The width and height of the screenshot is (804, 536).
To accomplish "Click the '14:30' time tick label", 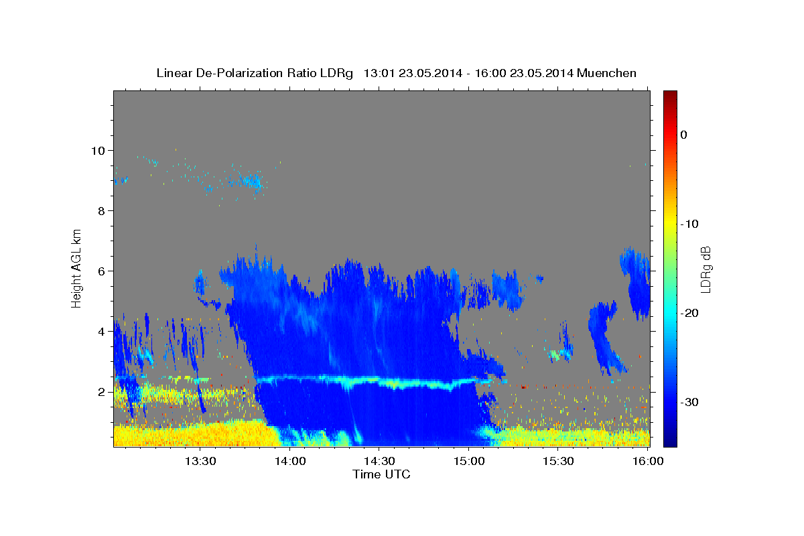I will click(379, 462).
